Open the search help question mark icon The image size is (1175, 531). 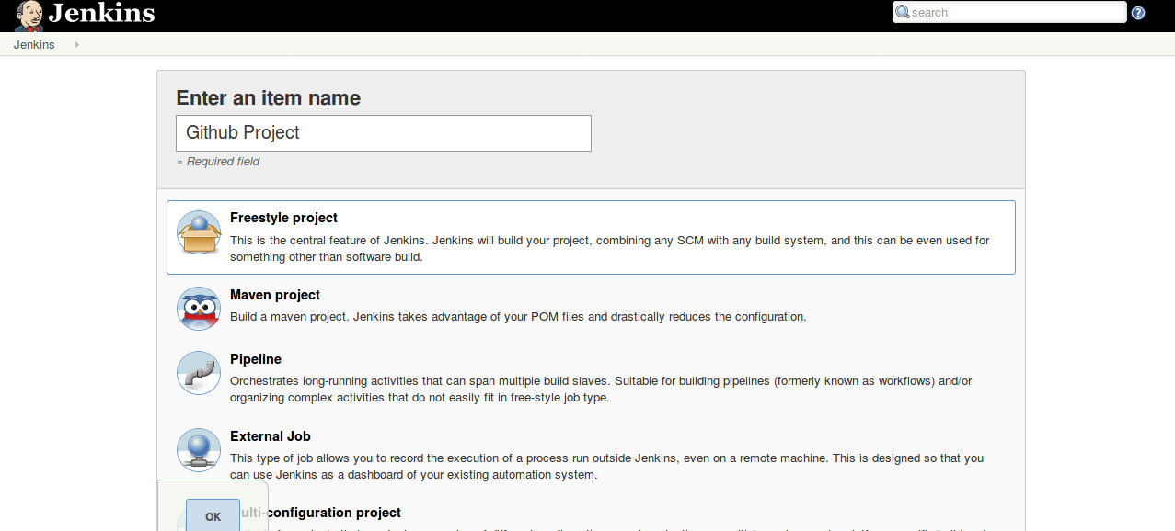1138,13
